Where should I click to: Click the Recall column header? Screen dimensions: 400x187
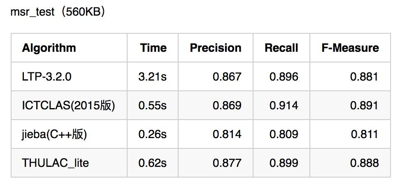coord(281,48)
